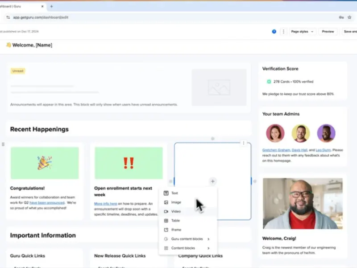The width and height of the screenshot is (357, 268).
Task: Click the admin avatar with yellow background
Action: [x=300, y=133]
